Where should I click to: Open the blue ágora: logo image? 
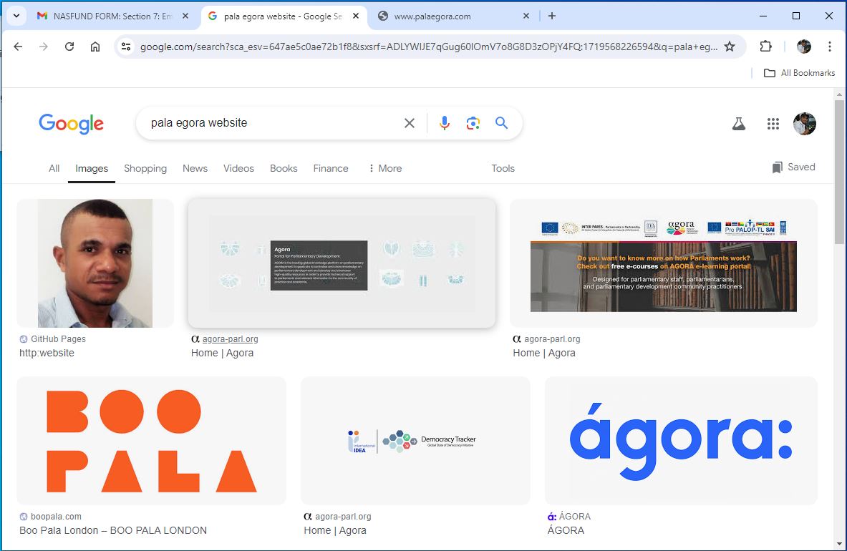coord(681,440)
